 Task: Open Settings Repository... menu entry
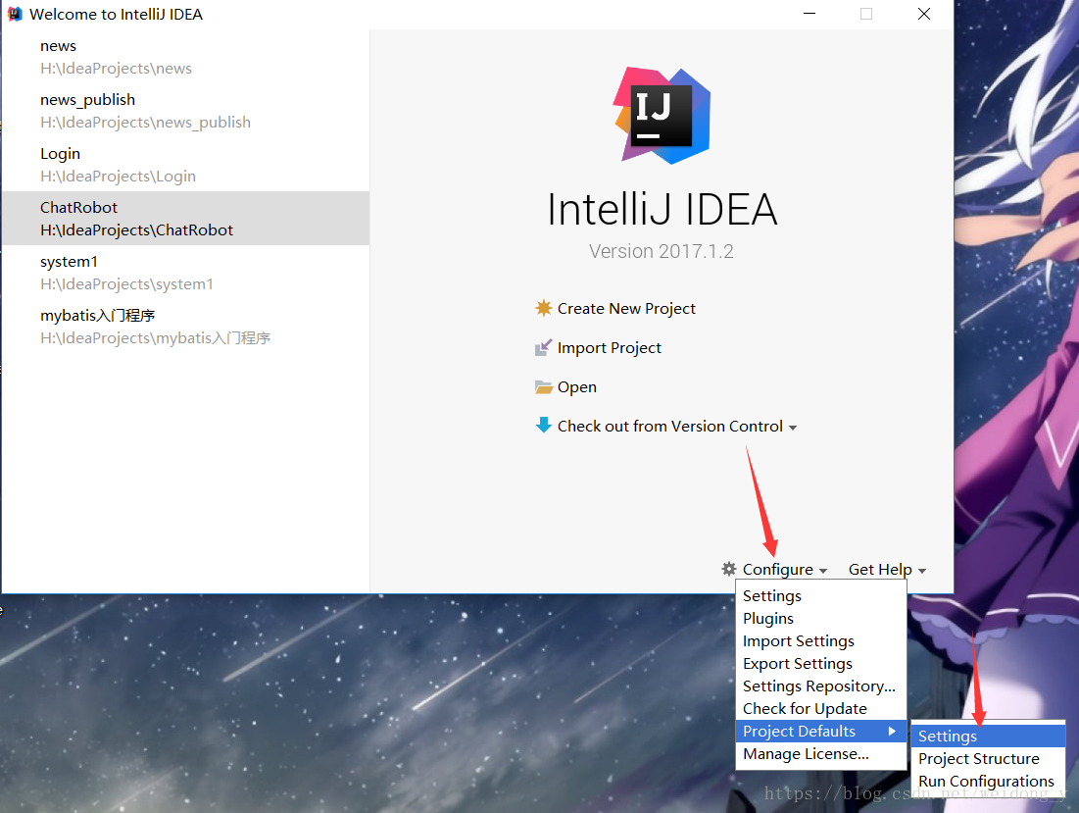tap(821, 686)
